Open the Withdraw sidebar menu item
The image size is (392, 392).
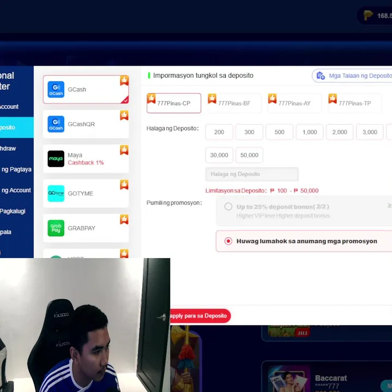pyautogui.click(x=17, y=148)
